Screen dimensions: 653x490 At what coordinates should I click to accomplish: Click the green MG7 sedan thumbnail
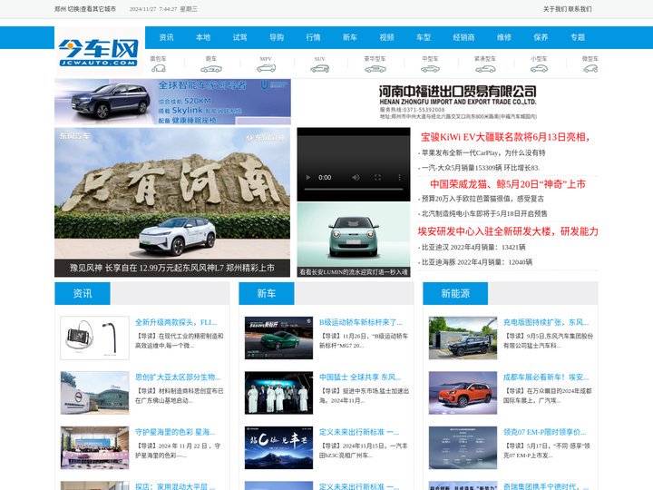click(278, 338)
